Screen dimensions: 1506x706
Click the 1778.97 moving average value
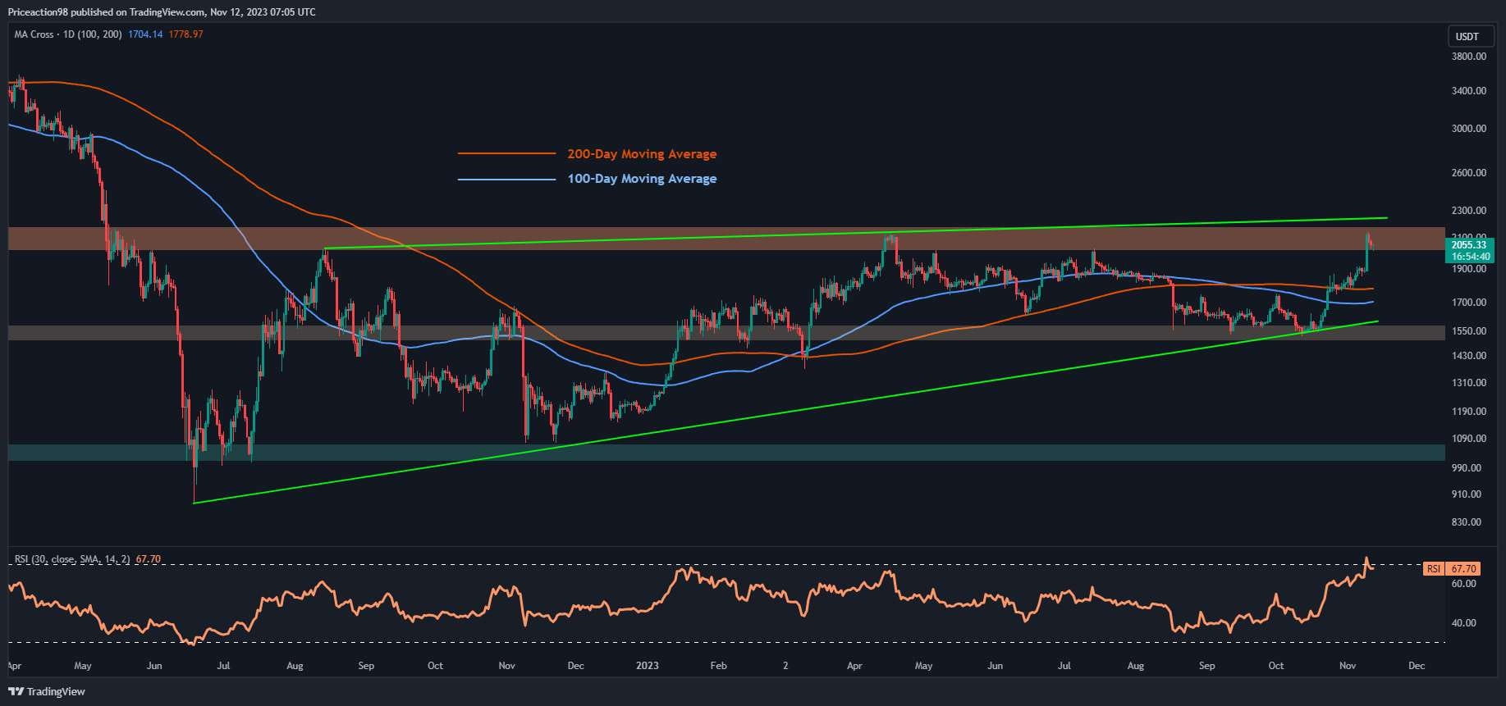185,34
